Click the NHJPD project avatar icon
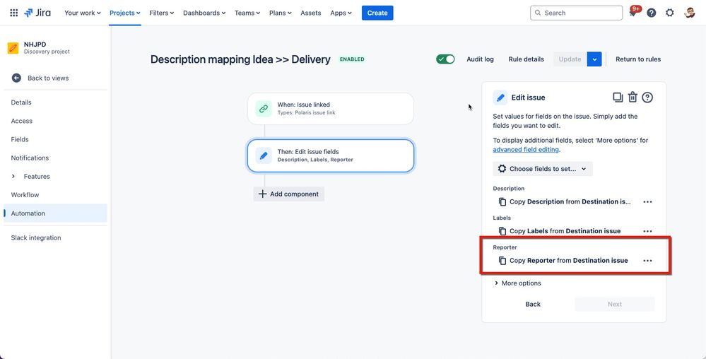The image size is (706, 359). (x=13, y=48)
